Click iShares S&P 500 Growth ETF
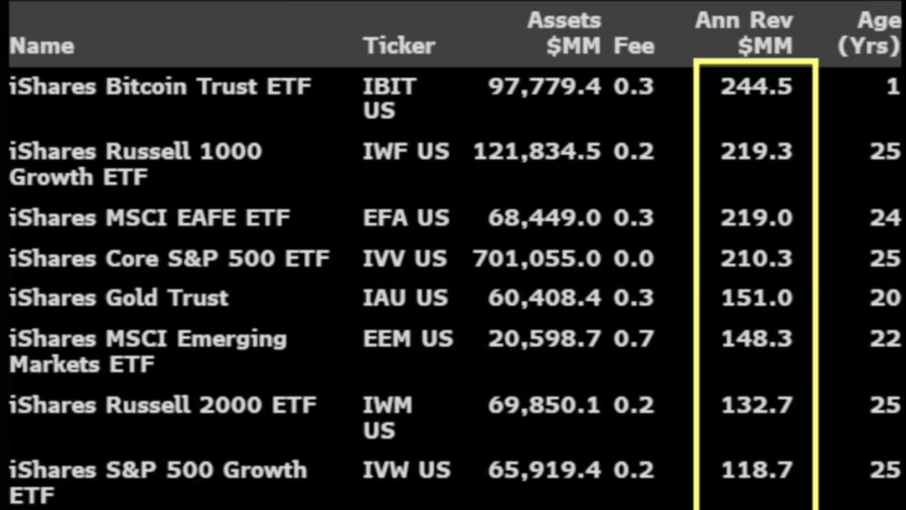 tap(157, 481)
